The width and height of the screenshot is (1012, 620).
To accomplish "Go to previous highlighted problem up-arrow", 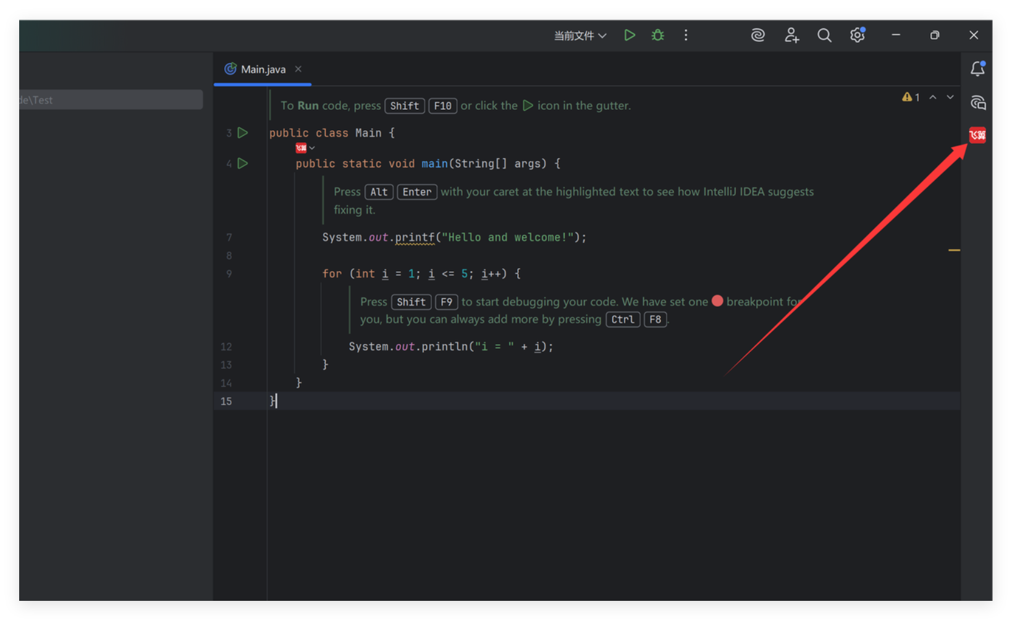I will point(933,97).
